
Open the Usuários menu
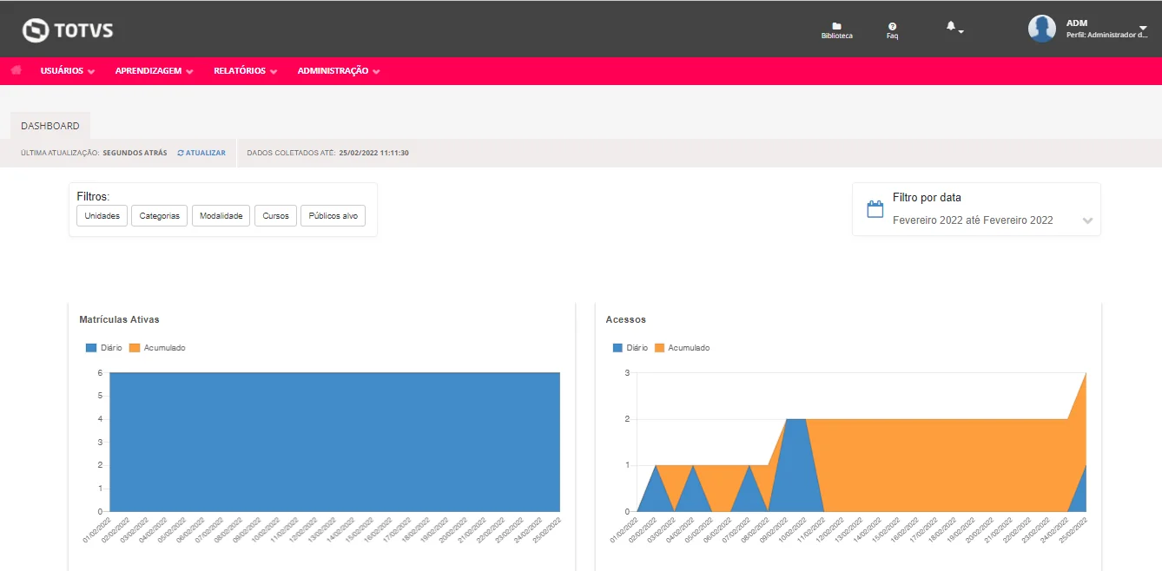point(67,71)
